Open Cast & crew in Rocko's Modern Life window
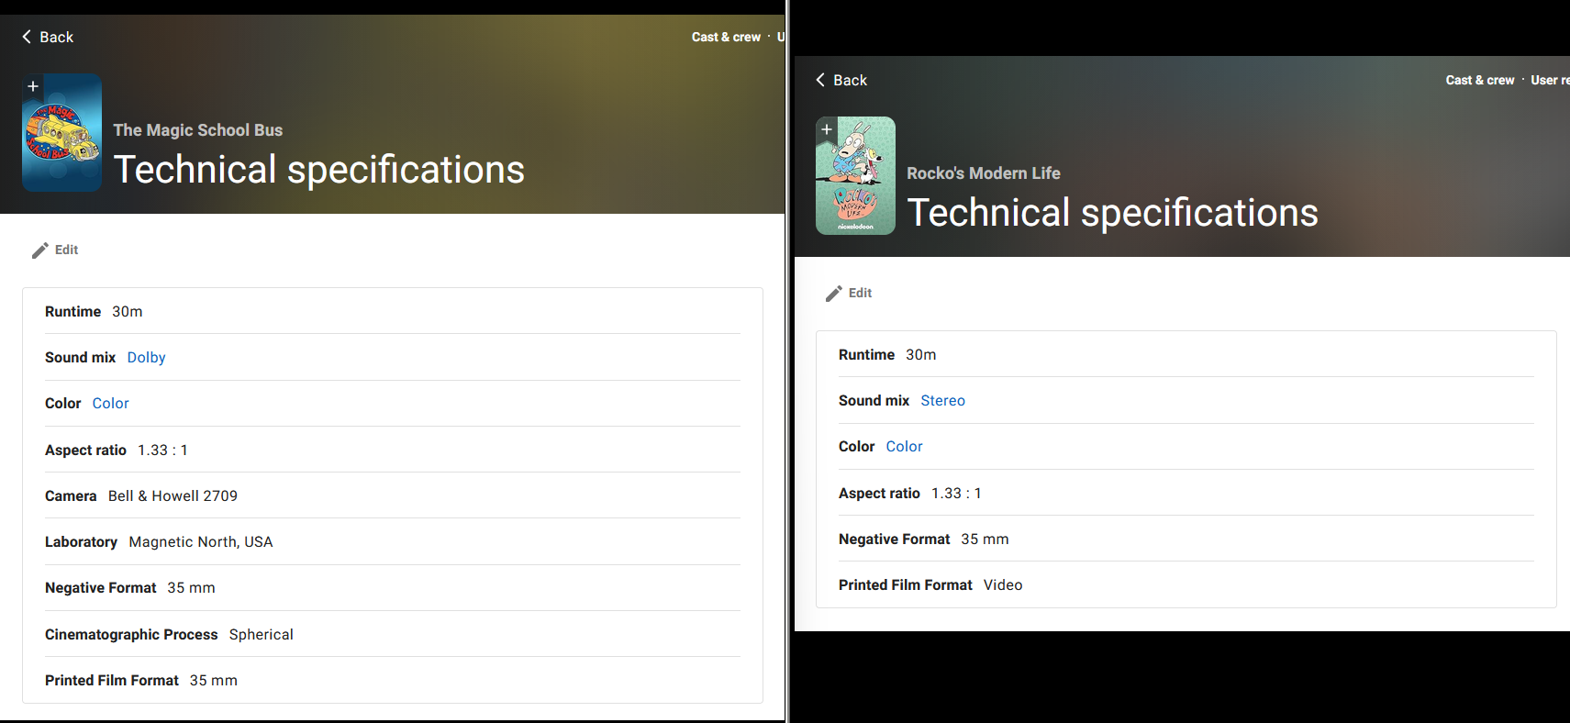Screen dimensions: 1570x723 coord(1480,81)
